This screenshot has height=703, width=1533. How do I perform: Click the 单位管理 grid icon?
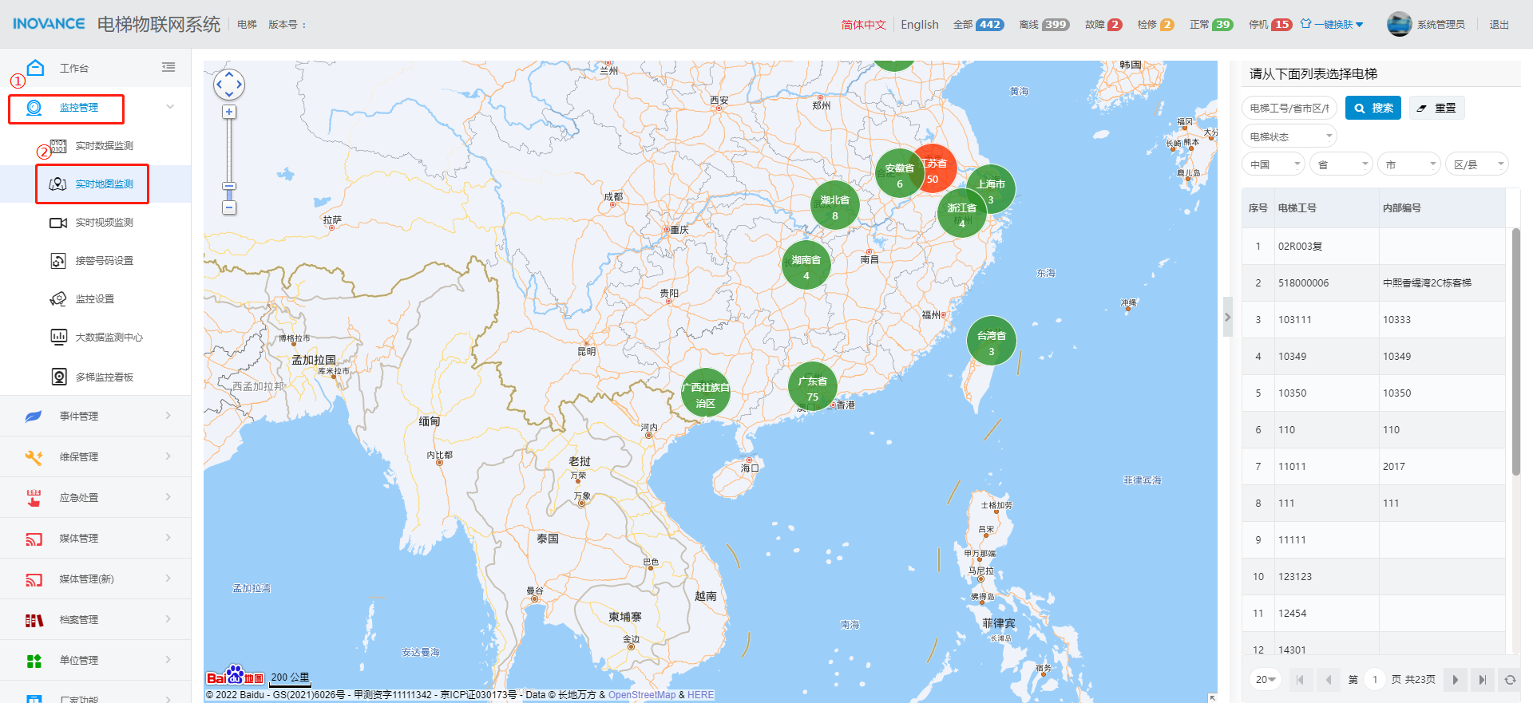34,661
